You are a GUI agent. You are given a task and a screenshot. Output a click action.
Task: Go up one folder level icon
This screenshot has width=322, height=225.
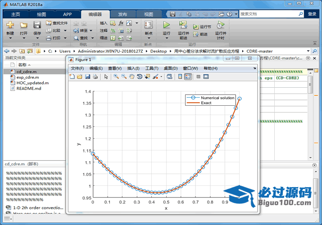[x=22, y=51]
